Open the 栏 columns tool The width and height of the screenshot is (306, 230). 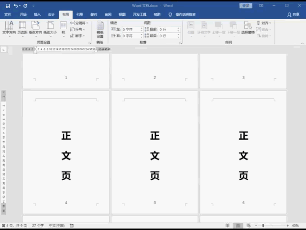[64, 29]
